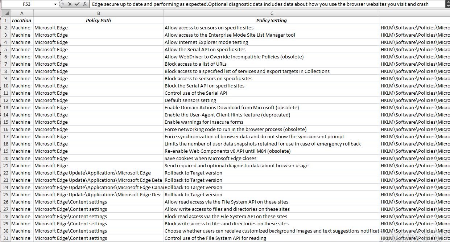Screen dimensions: 450x242
Task: Select 'Machine' cell in row 2
Action: pyautogui.click(x=22, y=28)
